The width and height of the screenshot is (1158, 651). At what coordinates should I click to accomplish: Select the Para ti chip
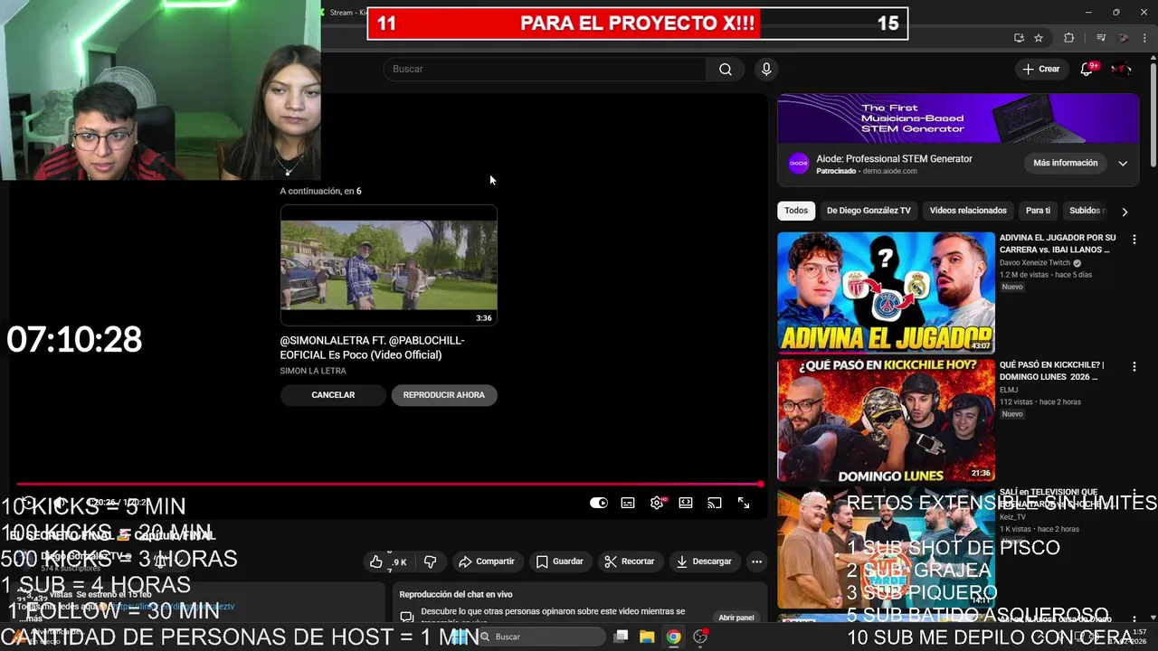(1038, 211)
